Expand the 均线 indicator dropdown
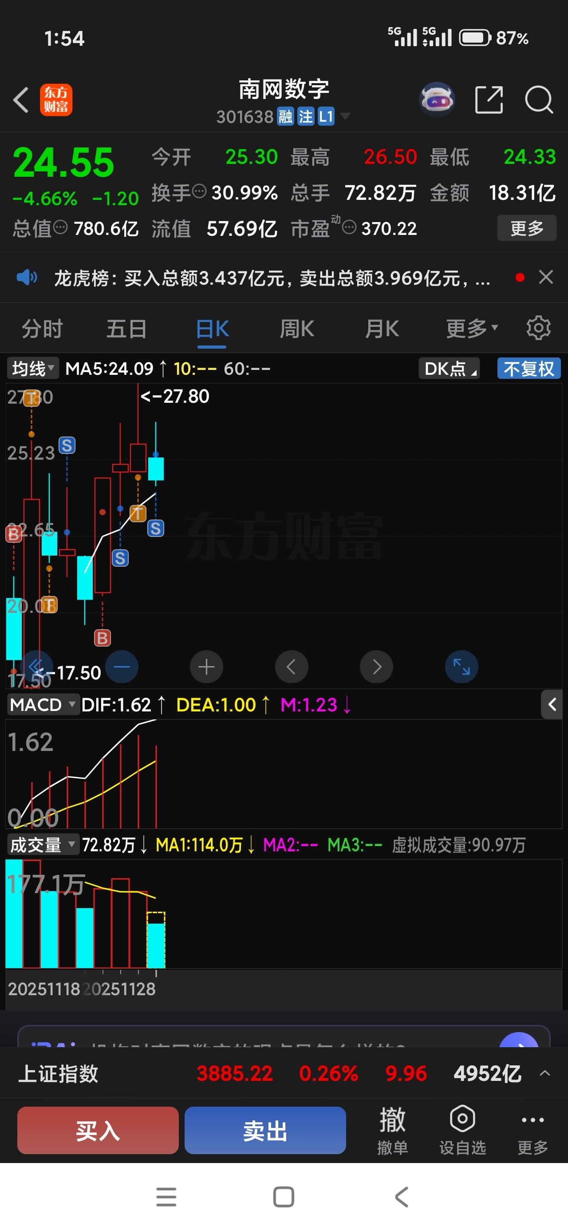This screenshot has width=568, height=1231. (33, 369)
